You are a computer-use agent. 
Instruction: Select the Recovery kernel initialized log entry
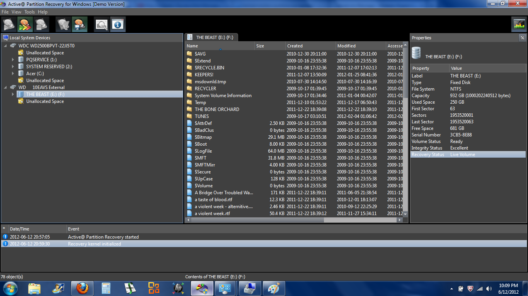[264, 244]
